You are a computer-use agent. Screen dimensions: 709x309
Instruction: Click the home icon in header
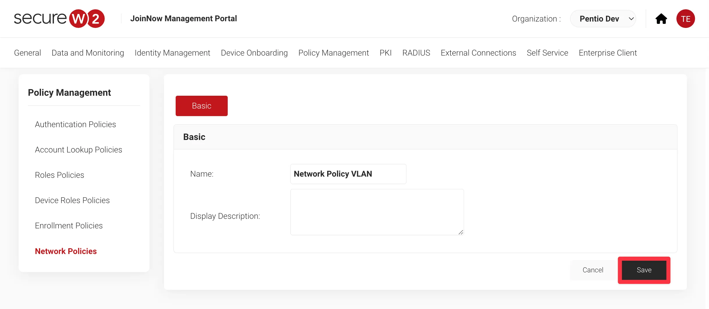pos(661,19)
